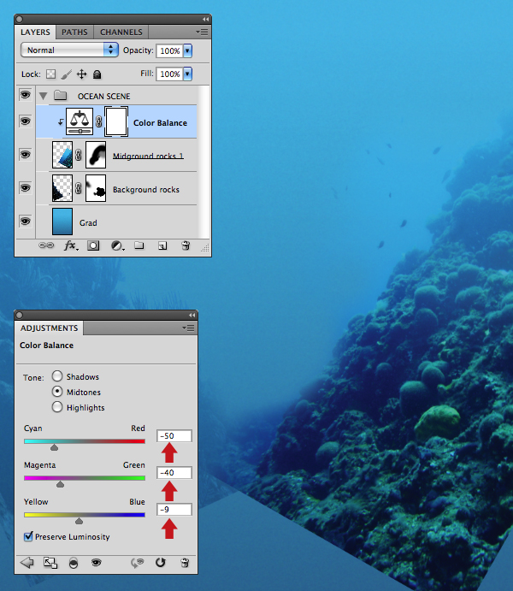Delete layer trash icon in Layers panel
The height and width of the screenshot is (591, 513).
(186, 245)
